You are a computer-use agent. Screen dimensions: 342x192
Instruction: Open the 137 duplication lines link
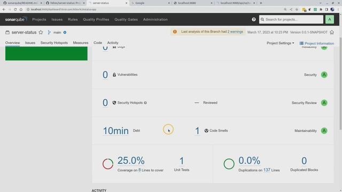point(267,170)
